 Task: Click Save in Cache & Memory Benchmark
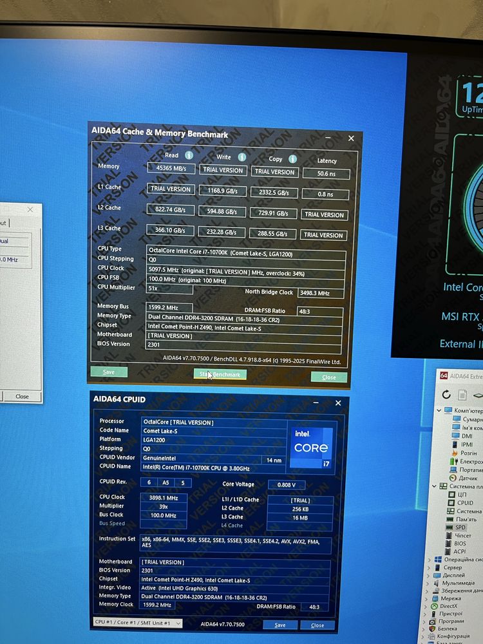tap(109, 372)
